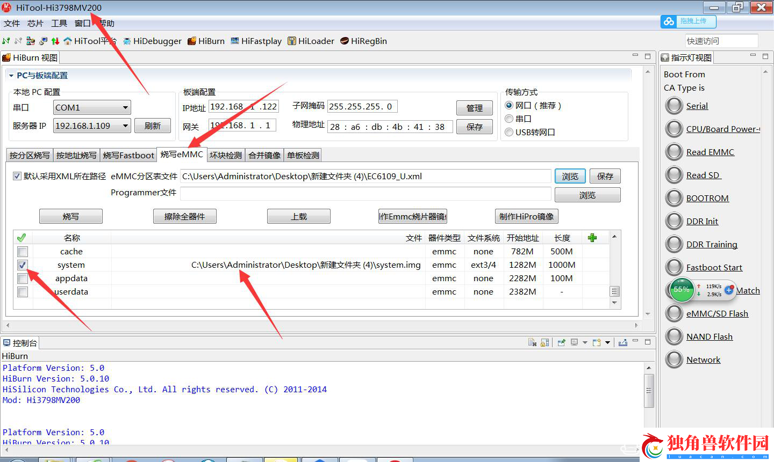
Task: Pin the console view
Action: pos(561,342)
